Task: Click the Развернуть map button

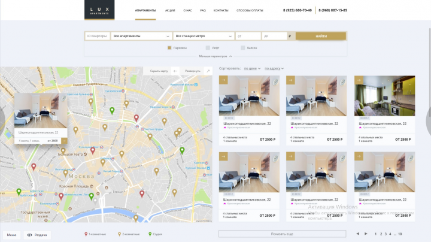Action: (193, 71)
